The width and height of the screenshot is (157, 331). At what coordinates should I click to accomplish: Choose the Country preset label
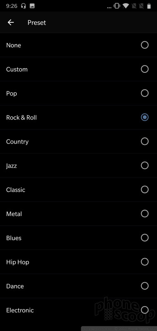[17, 142]
